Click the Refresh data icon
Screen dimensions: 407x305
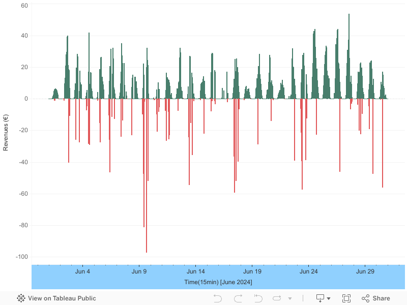tap(277, 298)
